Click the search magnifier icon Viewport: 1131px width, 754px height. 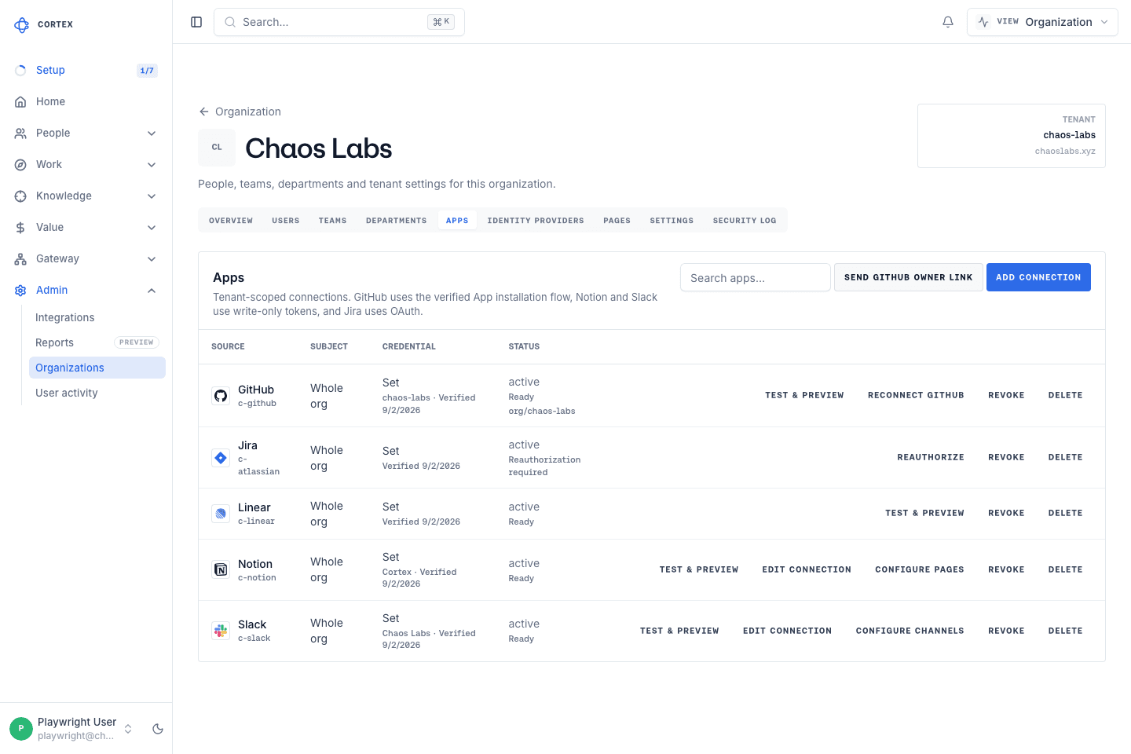[230, 22]
